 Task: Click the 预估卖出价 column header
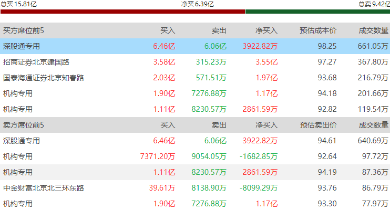click(x=318, y=125)
